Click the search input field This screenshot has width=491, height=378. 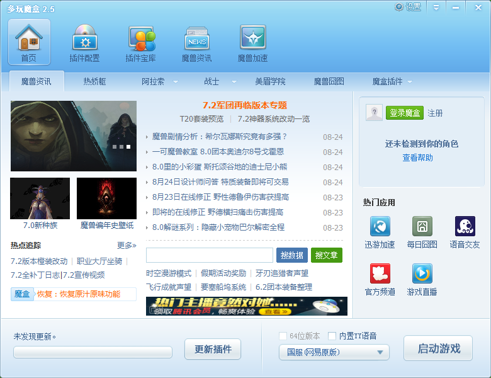[210, 255]
